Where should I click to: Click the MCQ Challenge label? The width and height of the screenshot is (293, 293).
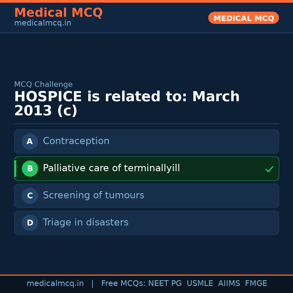pos(43,85)
